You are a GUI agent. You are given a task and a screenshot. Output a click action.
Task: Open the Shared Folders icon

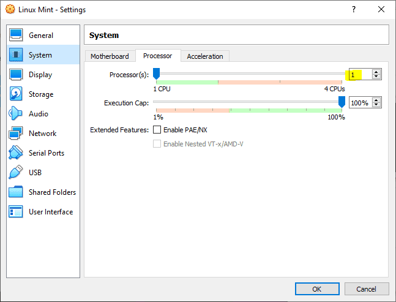(17, 192)
